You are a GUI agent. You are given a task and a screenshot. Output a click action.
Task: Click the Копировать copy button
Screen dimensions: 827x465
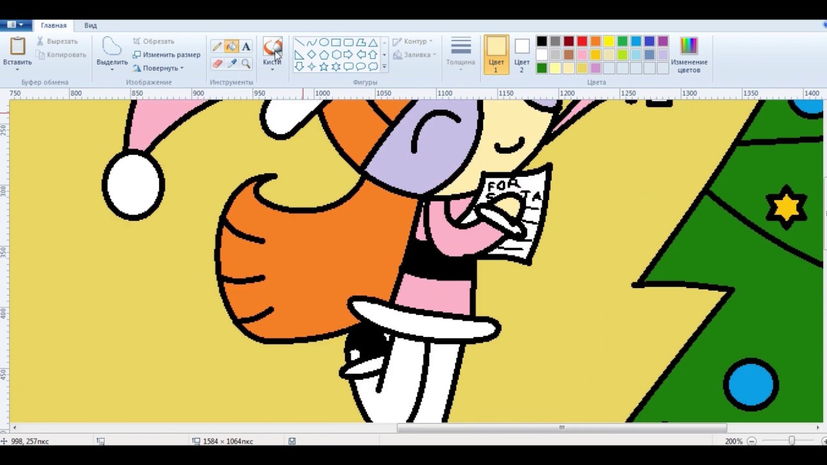click(61, 55)
